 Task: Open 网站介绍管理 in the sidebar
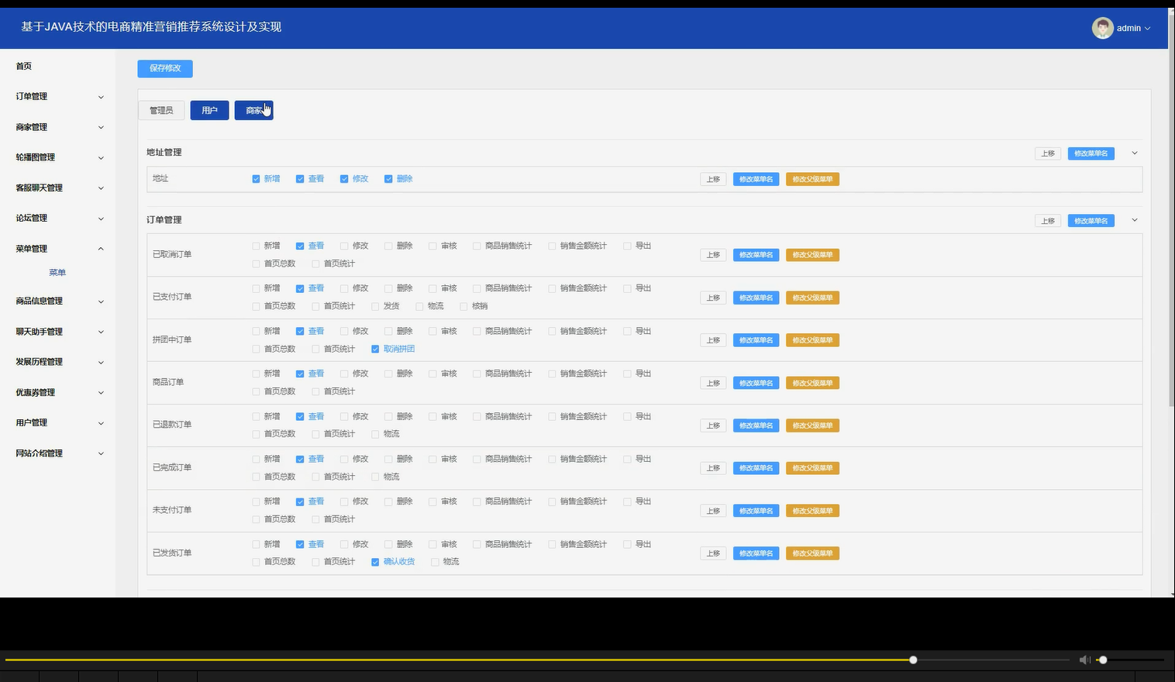(x=58, y=453)
